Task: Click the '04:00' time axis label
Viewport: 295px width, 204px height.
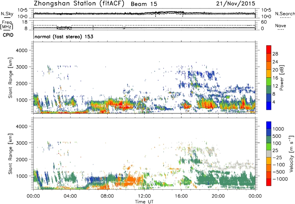Action: [70, 196]
